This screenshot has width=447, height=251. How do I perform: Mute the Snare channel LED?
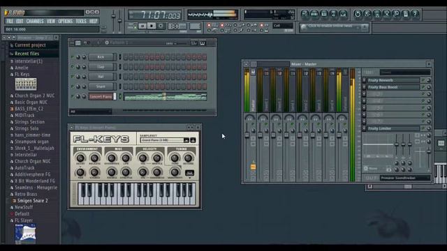point(72,86)
